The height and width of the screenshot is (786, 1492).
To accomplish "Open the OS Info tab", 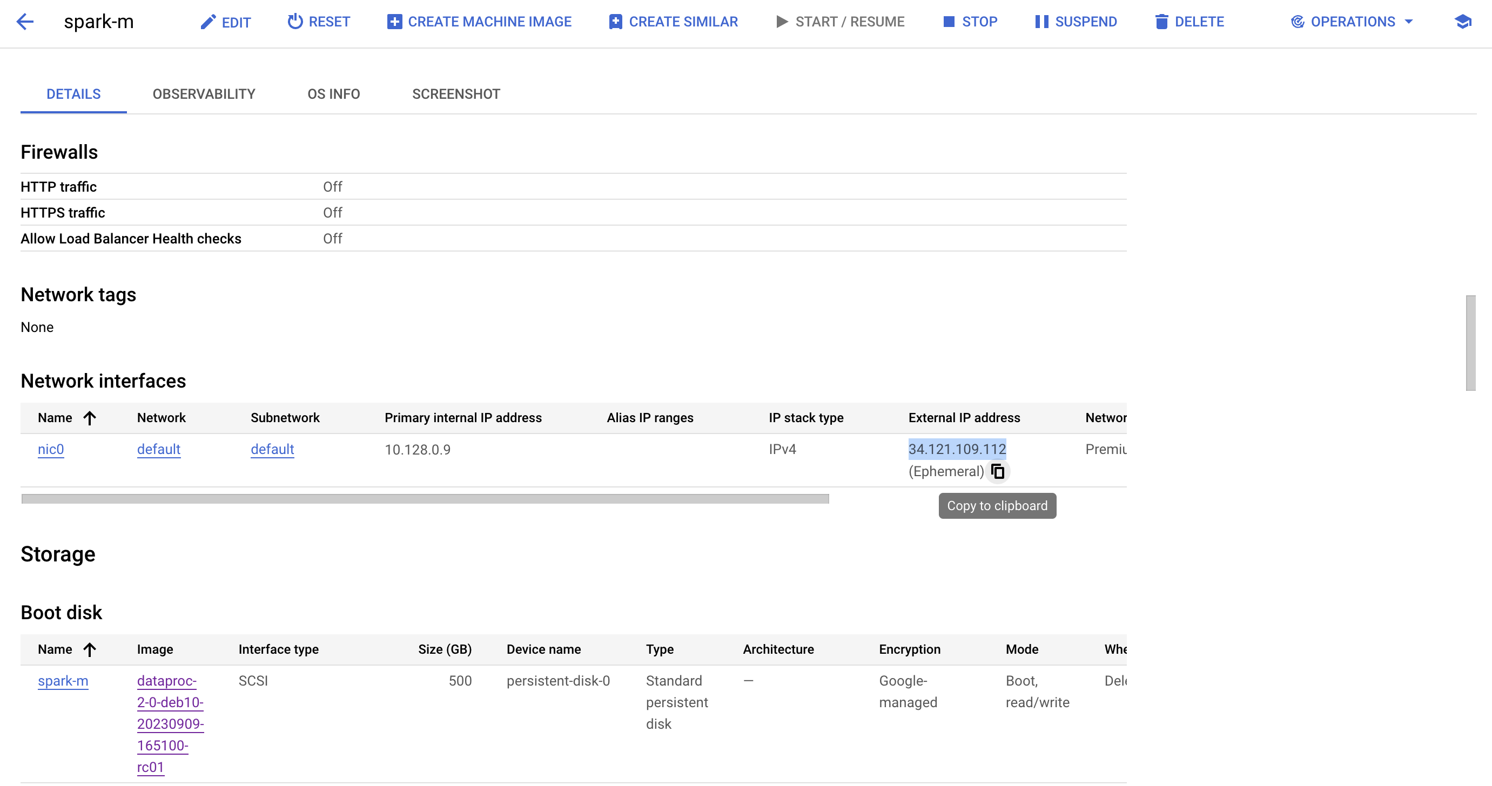I will [x=334, y=94].
